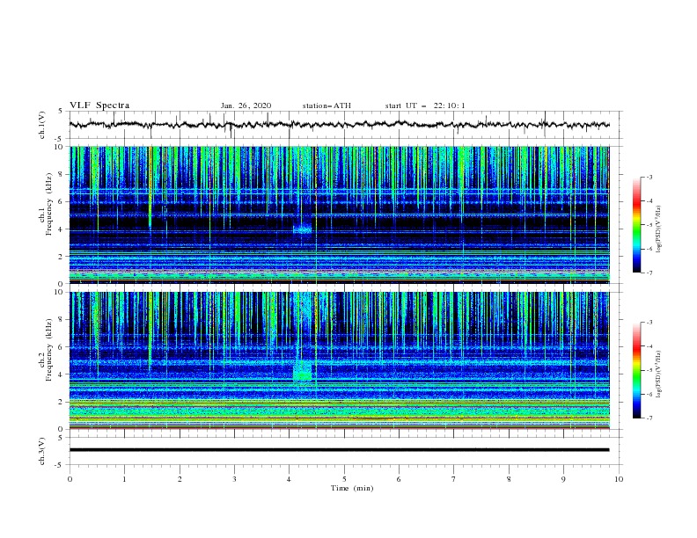
Task: Click the bright 4 kHz burst in ch.2 spectrogram
Action: 303,371
